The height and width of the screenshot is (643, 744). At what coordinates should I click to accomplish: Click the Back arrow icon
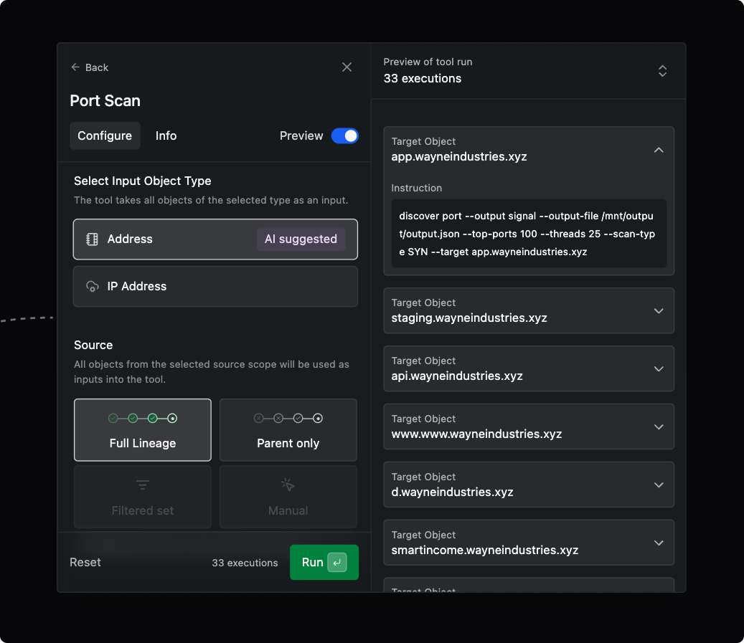[x=75, y=67]
